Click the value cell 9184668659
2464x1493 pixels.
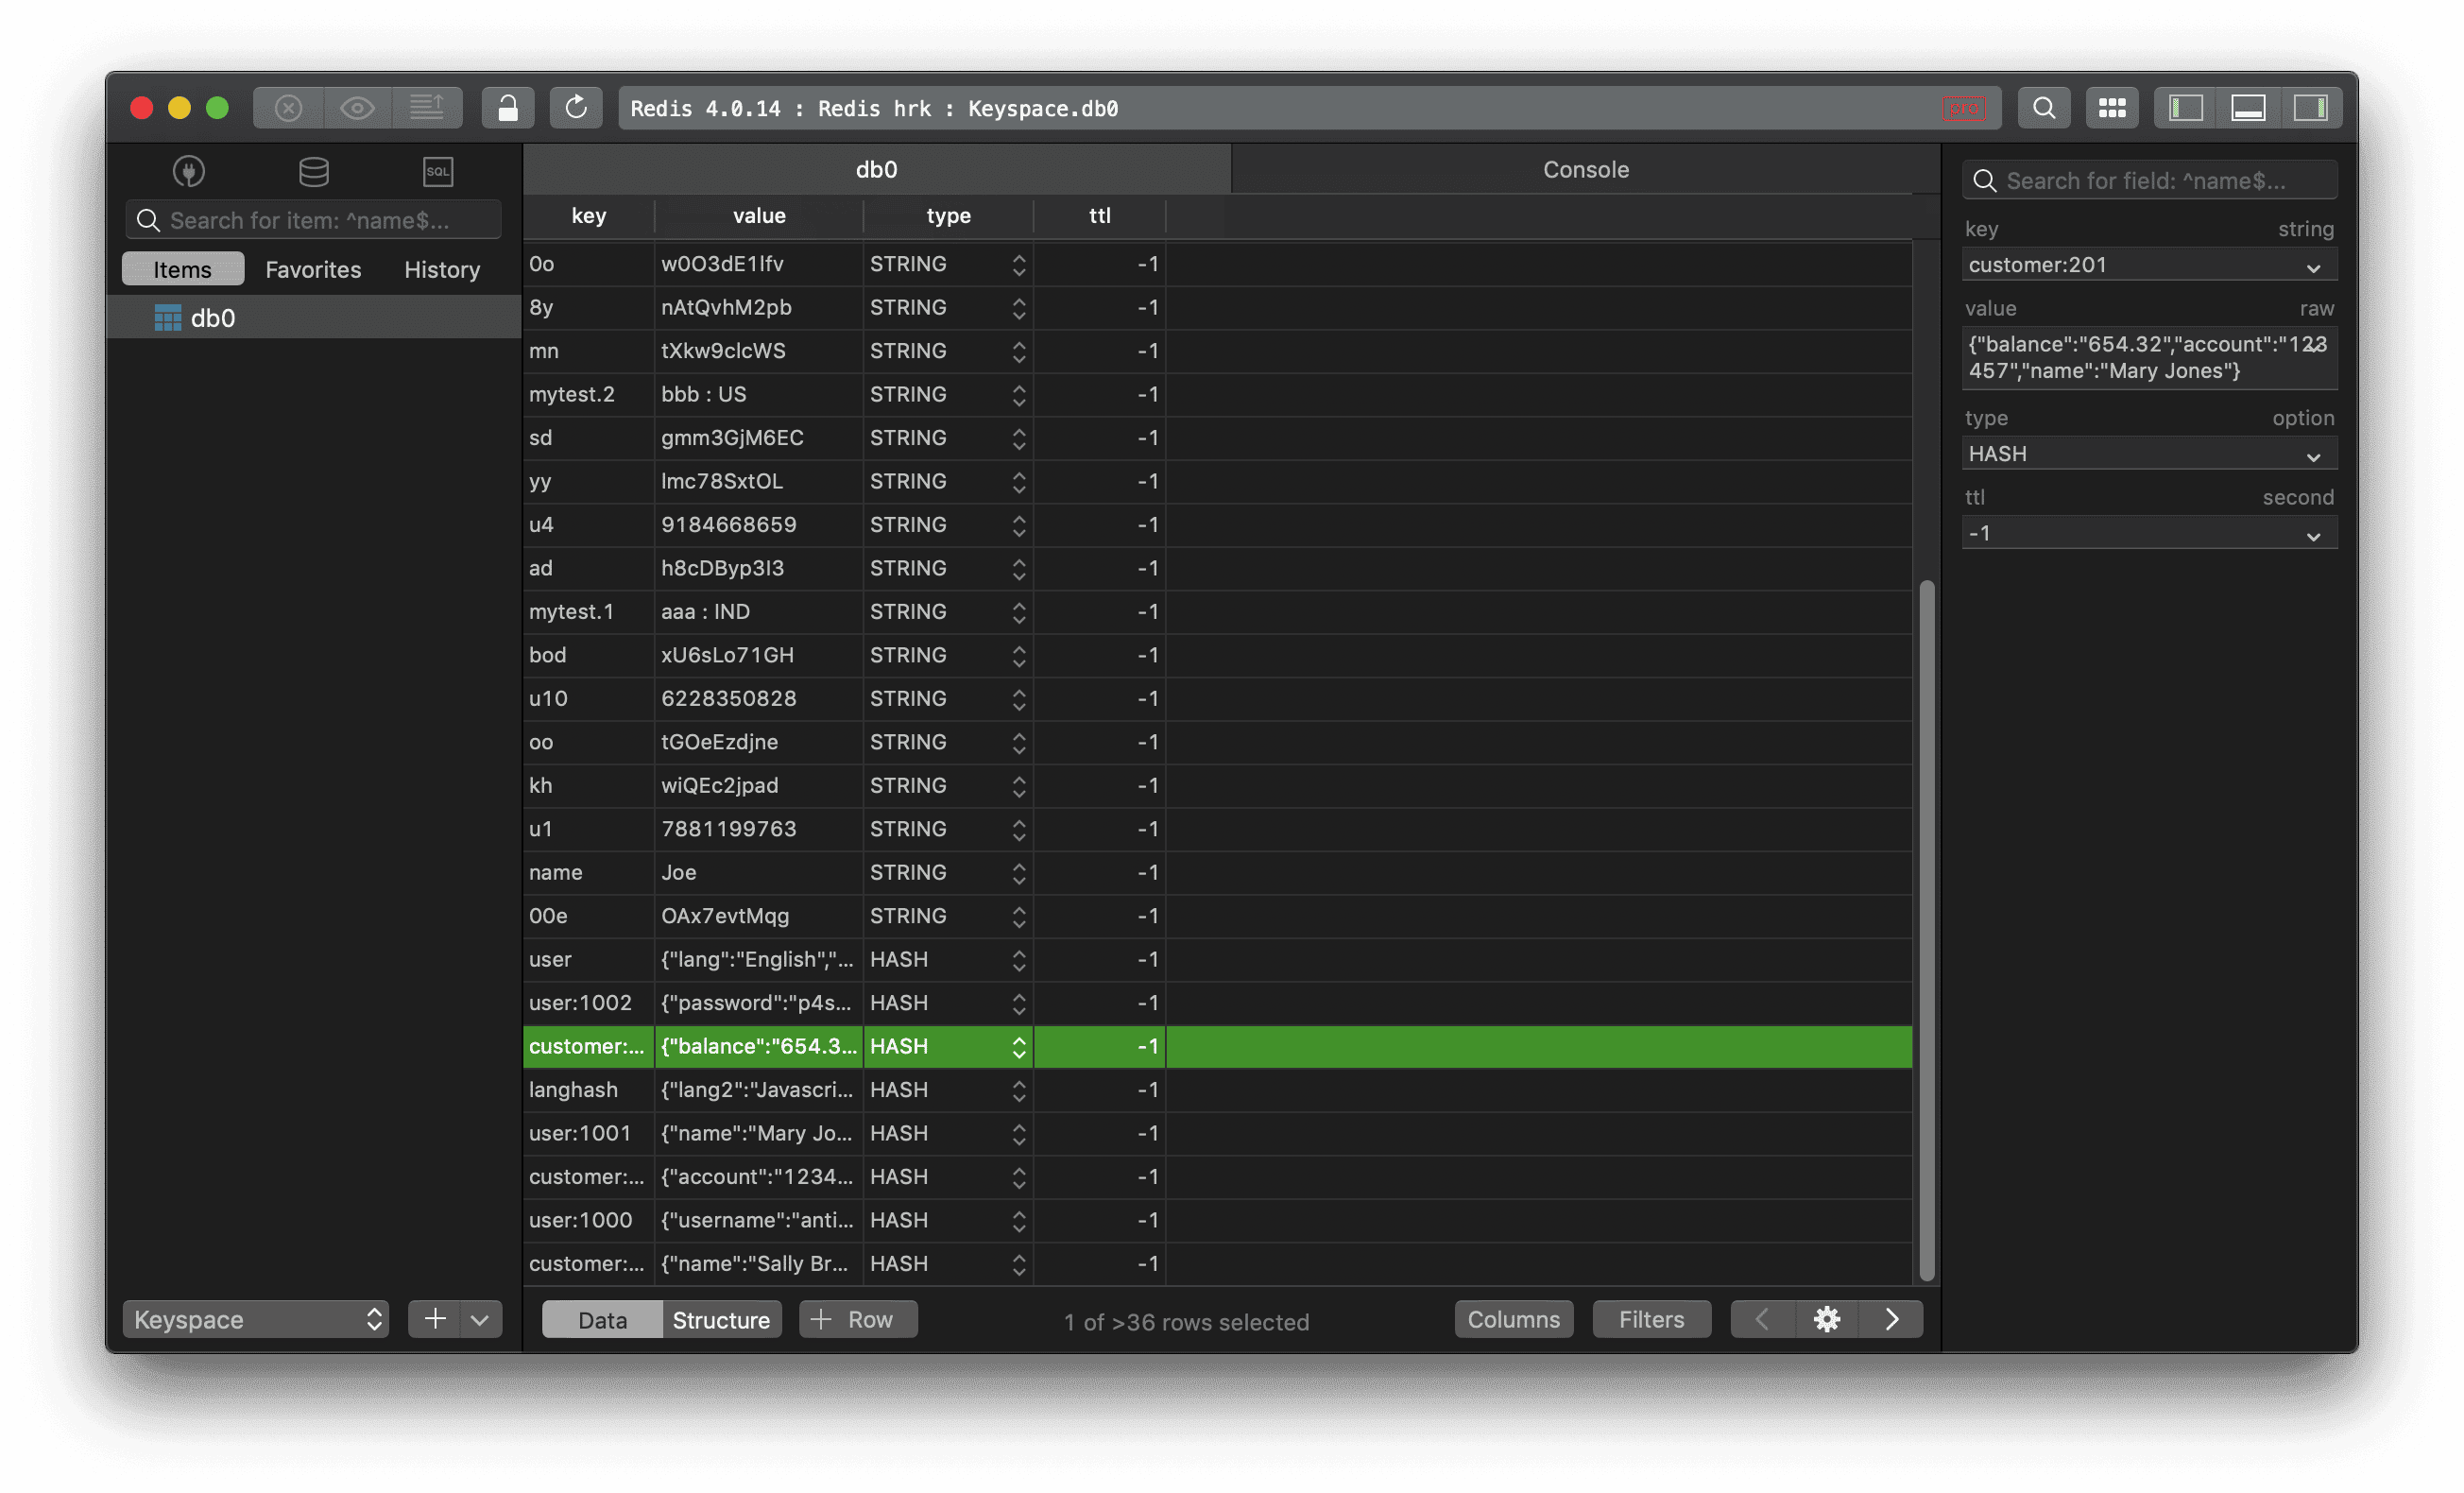click(x=759, y=525)
